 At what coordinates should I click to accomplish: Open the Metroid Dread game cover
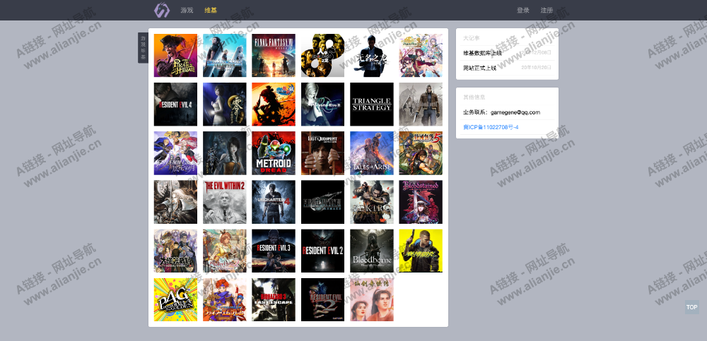(x=274, y=153)
